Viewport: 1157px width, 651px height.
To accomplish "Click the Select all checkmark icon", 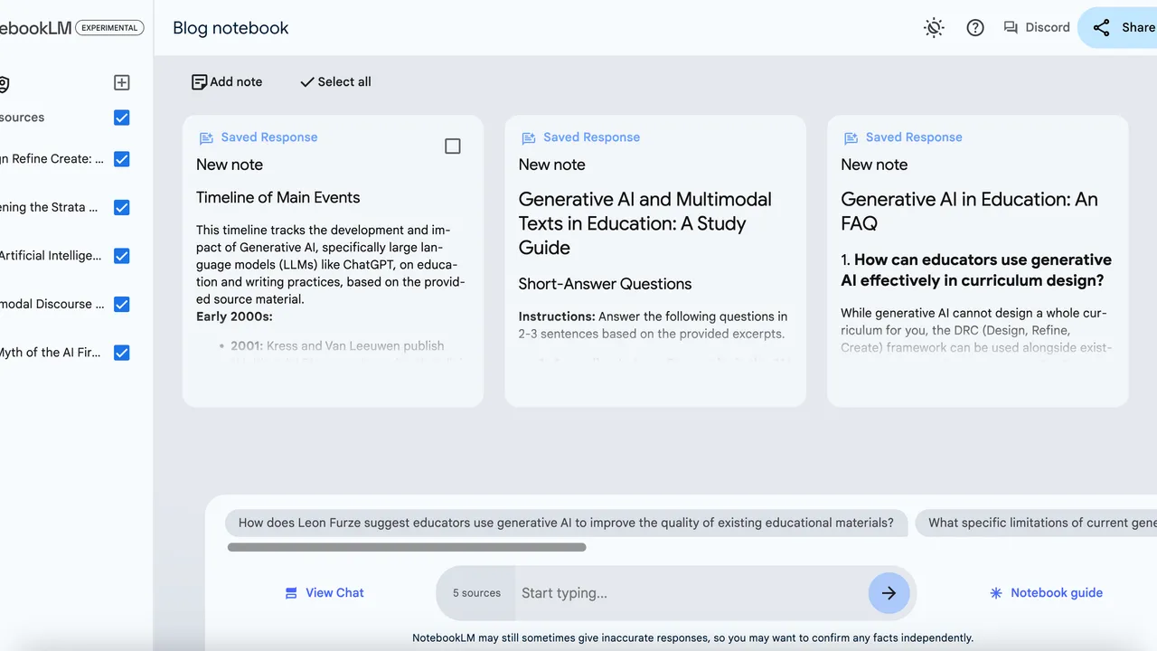I will (307, 82).
